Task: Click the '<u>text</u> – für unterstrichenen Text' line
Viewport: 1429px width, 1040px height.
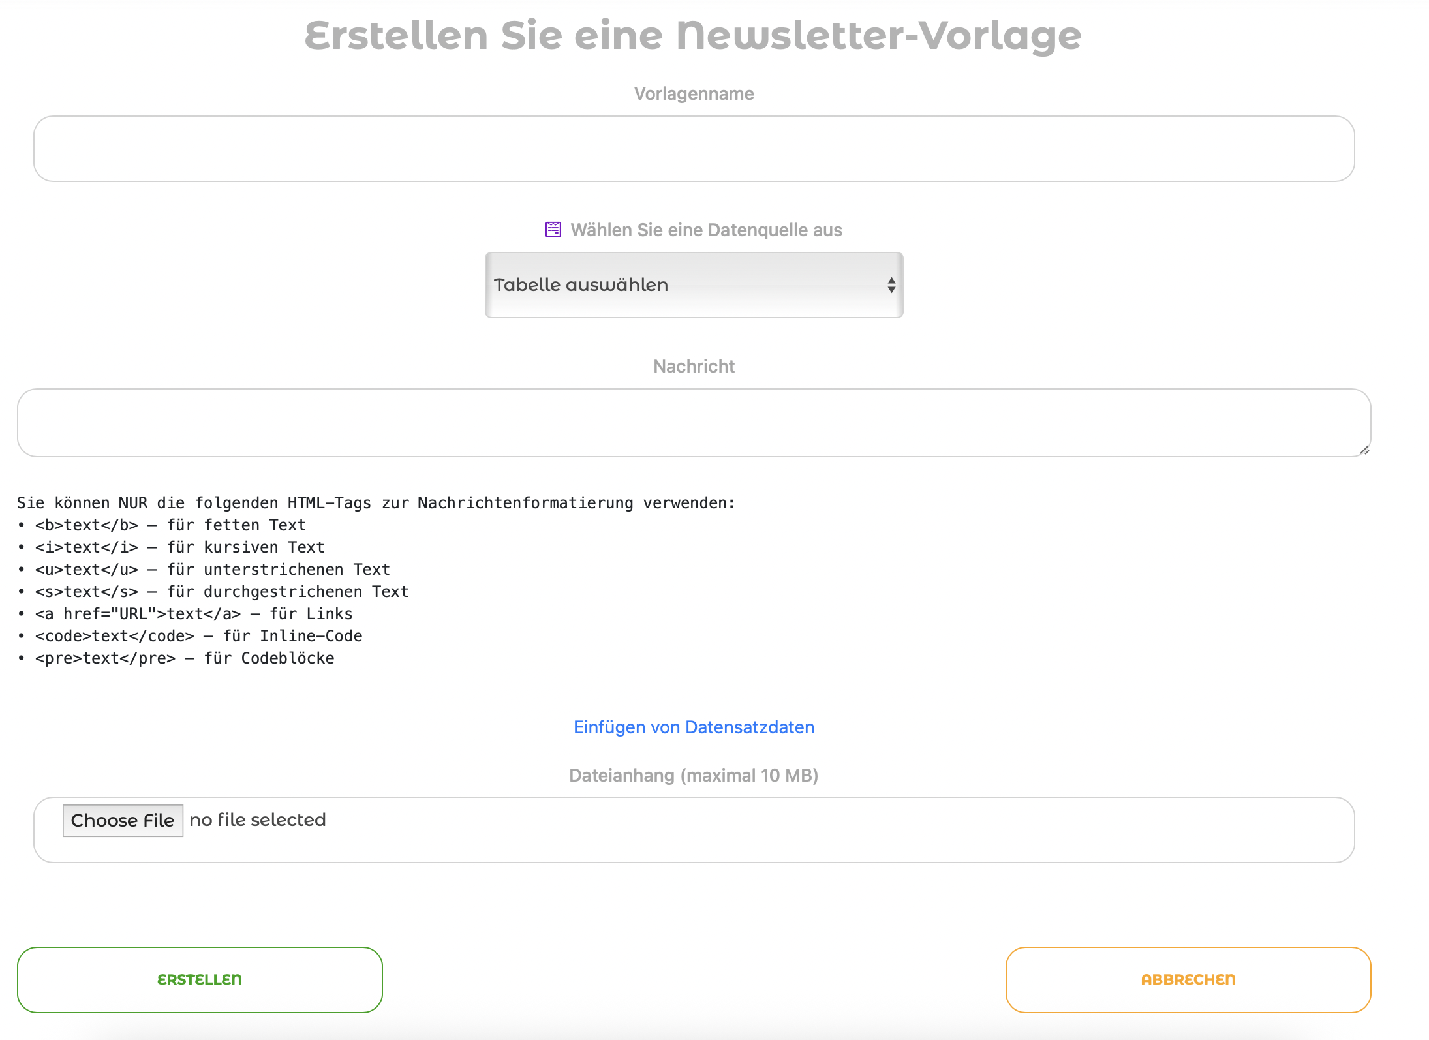Action: click(x=204, y=570)
